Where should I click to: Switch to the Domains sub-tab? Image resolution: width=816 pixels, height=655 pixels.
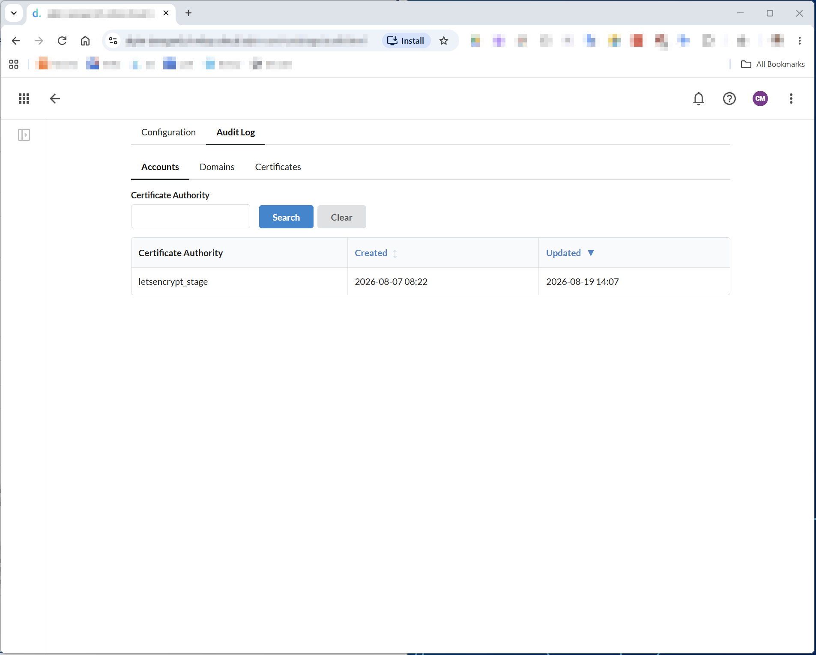[217, 167]
